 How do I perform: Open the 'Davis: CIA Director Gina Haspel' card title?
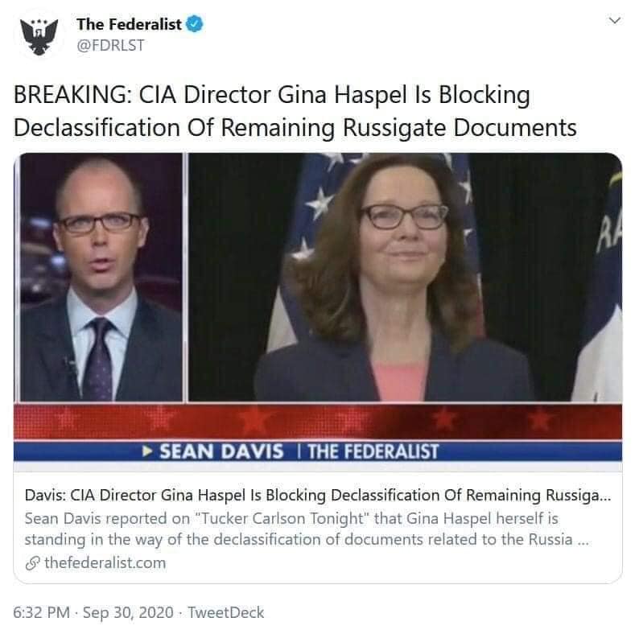coord(318,495)
